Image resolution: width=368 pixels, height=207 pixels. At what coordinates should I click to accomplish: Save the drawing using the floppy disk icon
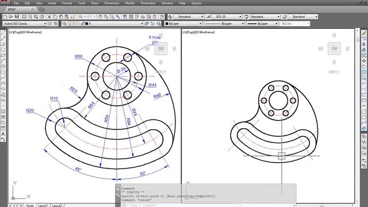17,17
